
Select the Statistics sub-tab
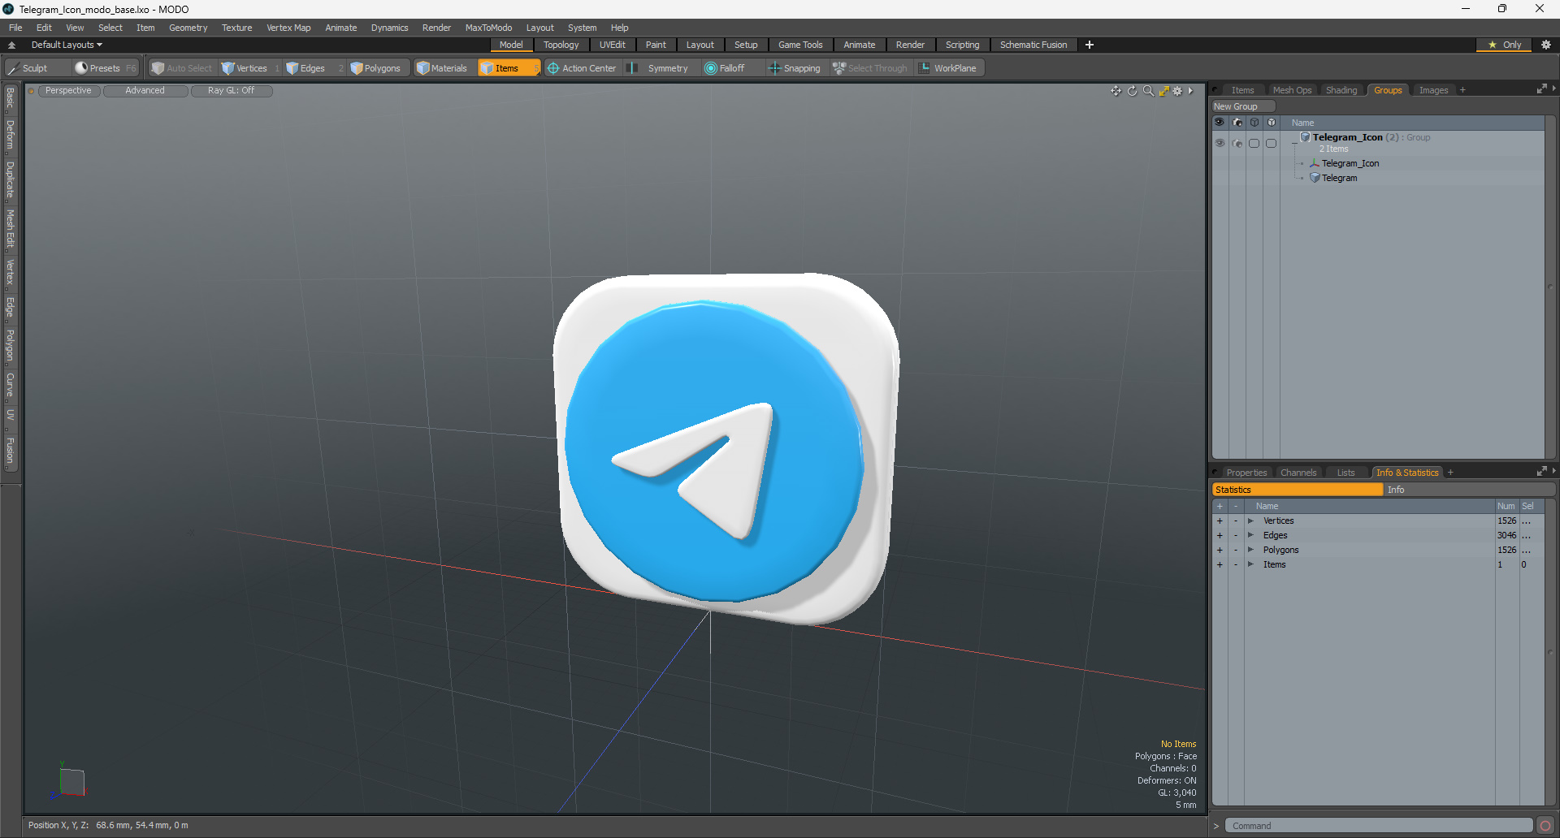tap(1298, 490)
